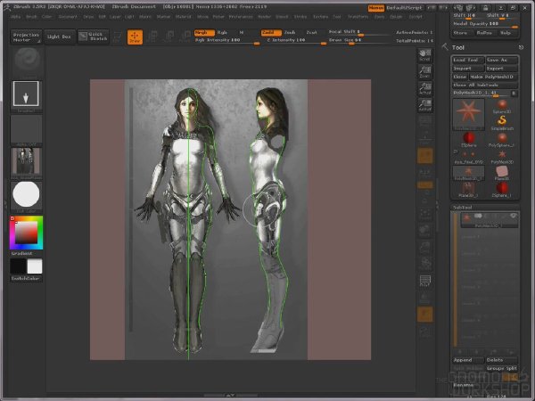Click Make PolyMesh3D button
535x401 pixels.
493,77
